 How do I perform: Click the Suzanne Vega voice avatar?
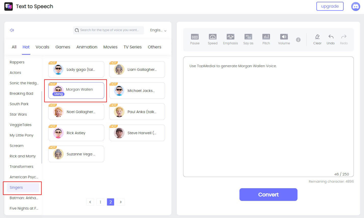point(58,154)
